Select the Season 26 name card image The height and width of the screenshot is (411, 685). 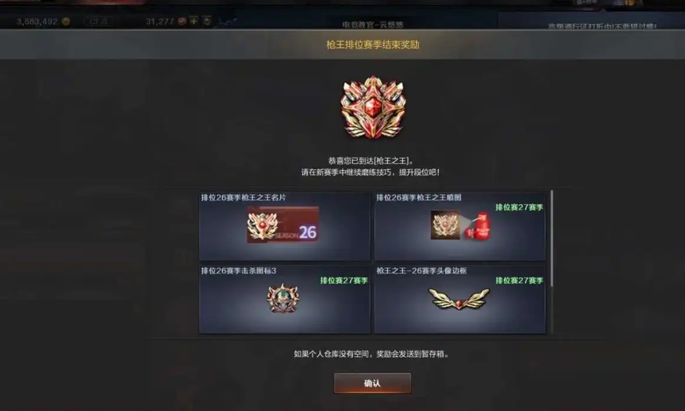tap(283, 225)
